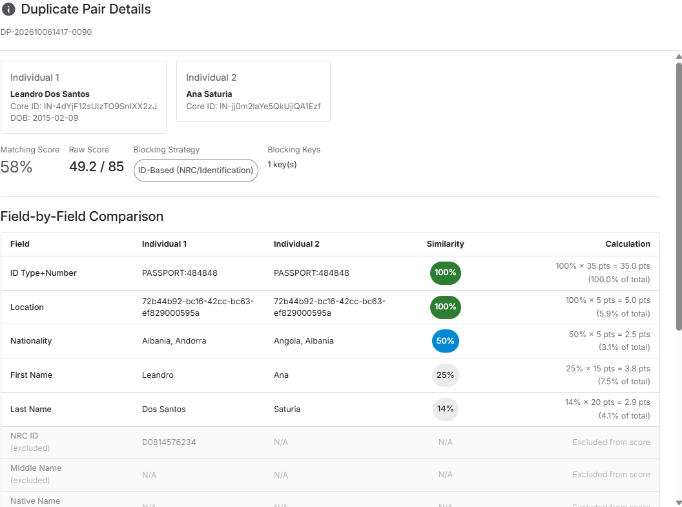Screen dimensions: 682x507
Task: Click the name Ana Saturia
Action: [x=209, y=94]
